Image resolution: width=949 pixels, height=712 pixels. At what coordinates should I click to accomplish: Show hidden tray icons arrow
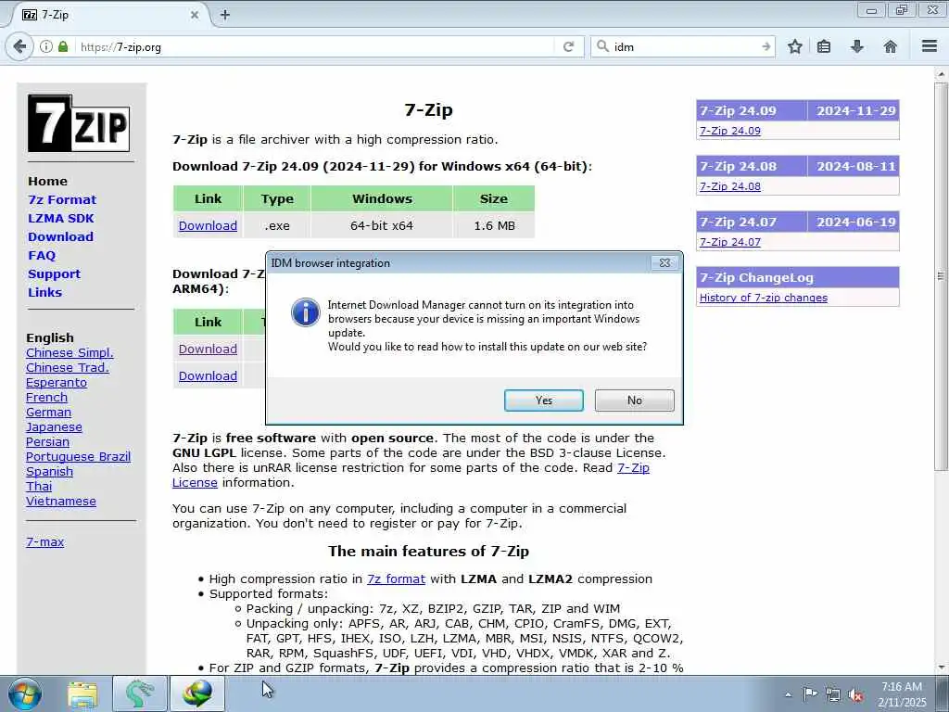tap(788, 694)
